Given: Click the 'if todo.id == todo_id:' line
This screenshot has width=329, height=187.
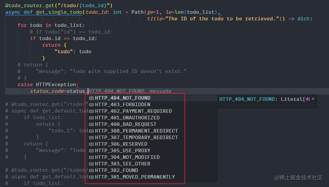Looking at the screenshot, I should click(x=64, y=38).
